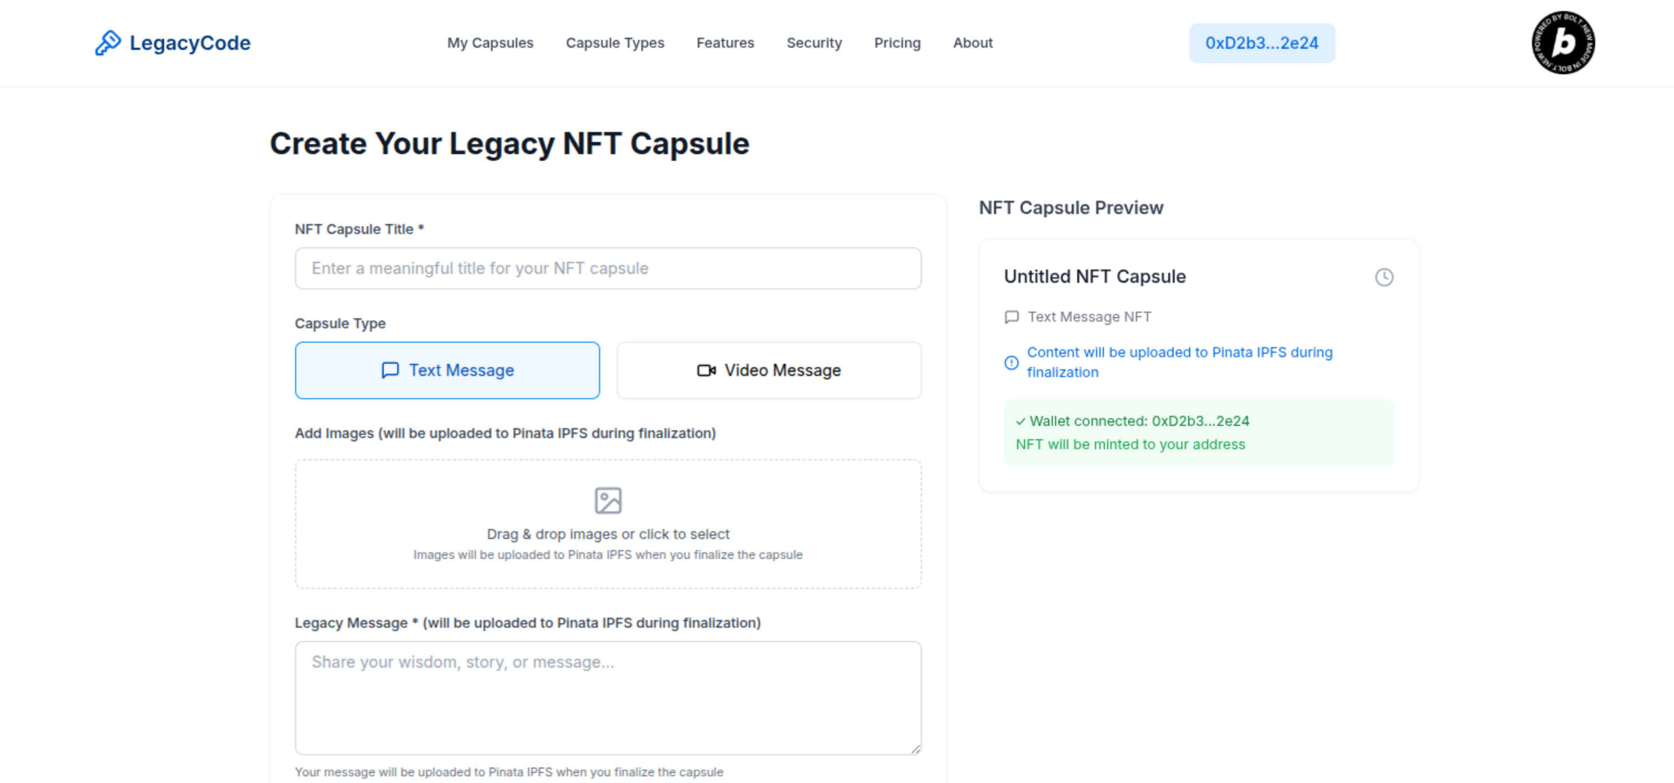Focus the NFT Capsule Title input
This screenshot has height=783, width=1674.
[607, 268]
